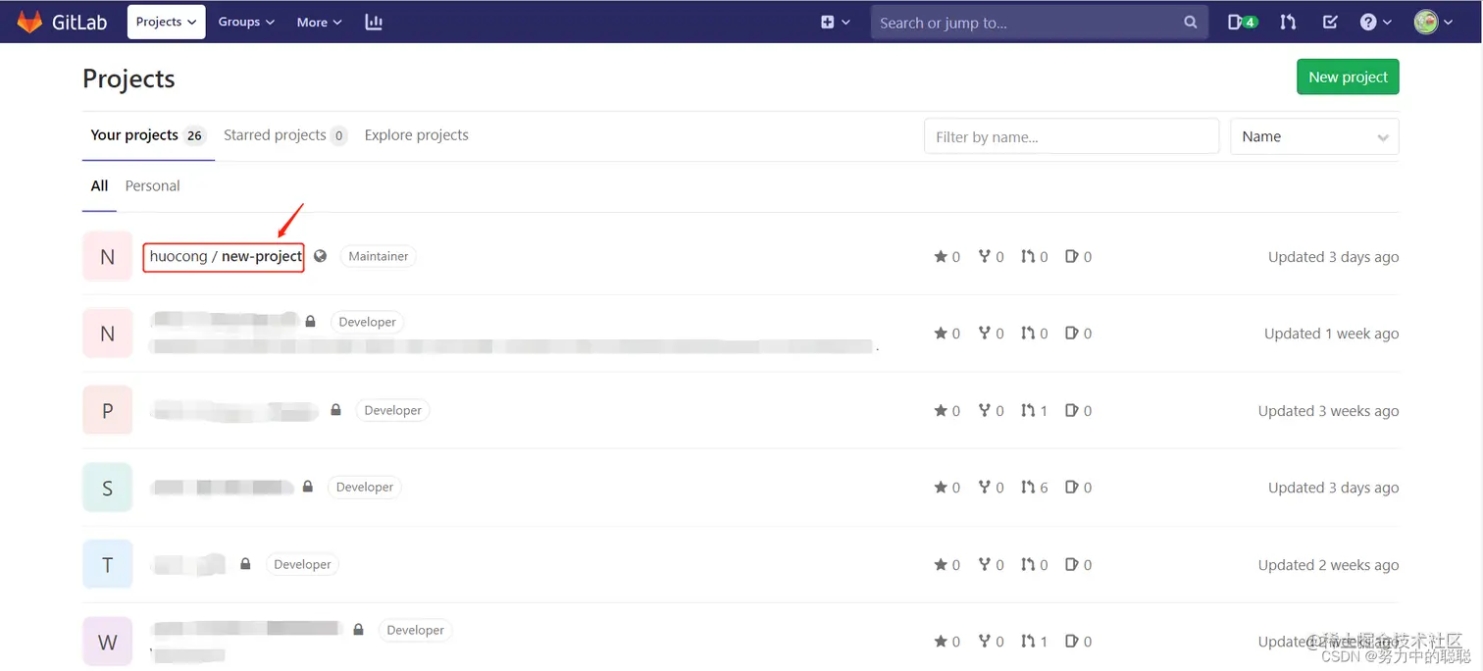Click the 'Updated 1 week ago' text
This screenshot has height=671, width=1483.
[x=1331, y=334]
